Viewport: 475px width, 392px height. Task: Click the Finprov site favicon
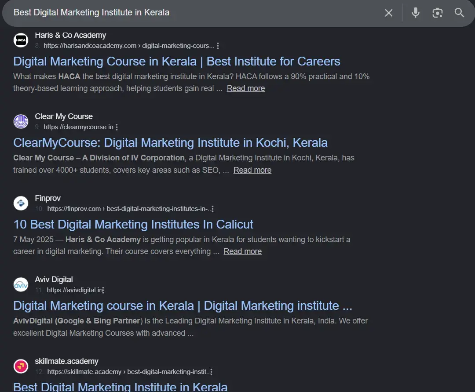click(21, 203)
